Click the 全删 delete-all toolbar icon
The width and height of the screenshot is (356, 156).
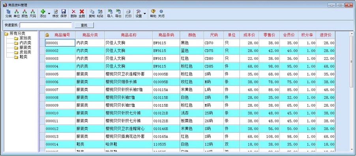point(82,14)
